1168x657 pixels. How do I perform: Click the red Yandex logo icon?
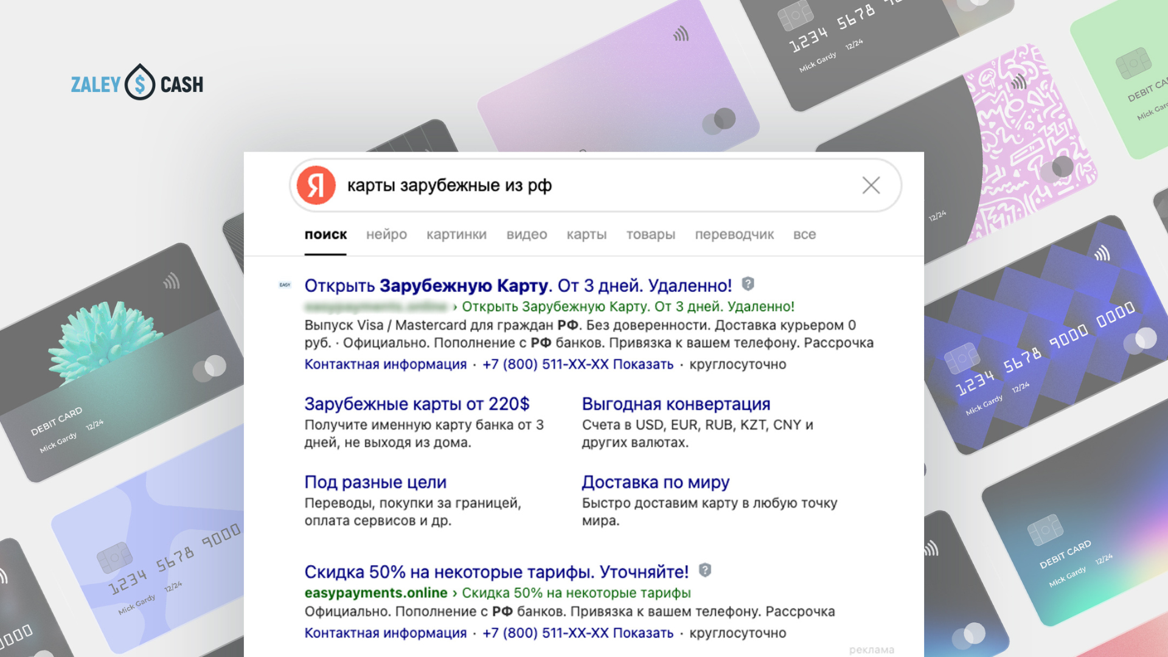(x=316, y=186)
